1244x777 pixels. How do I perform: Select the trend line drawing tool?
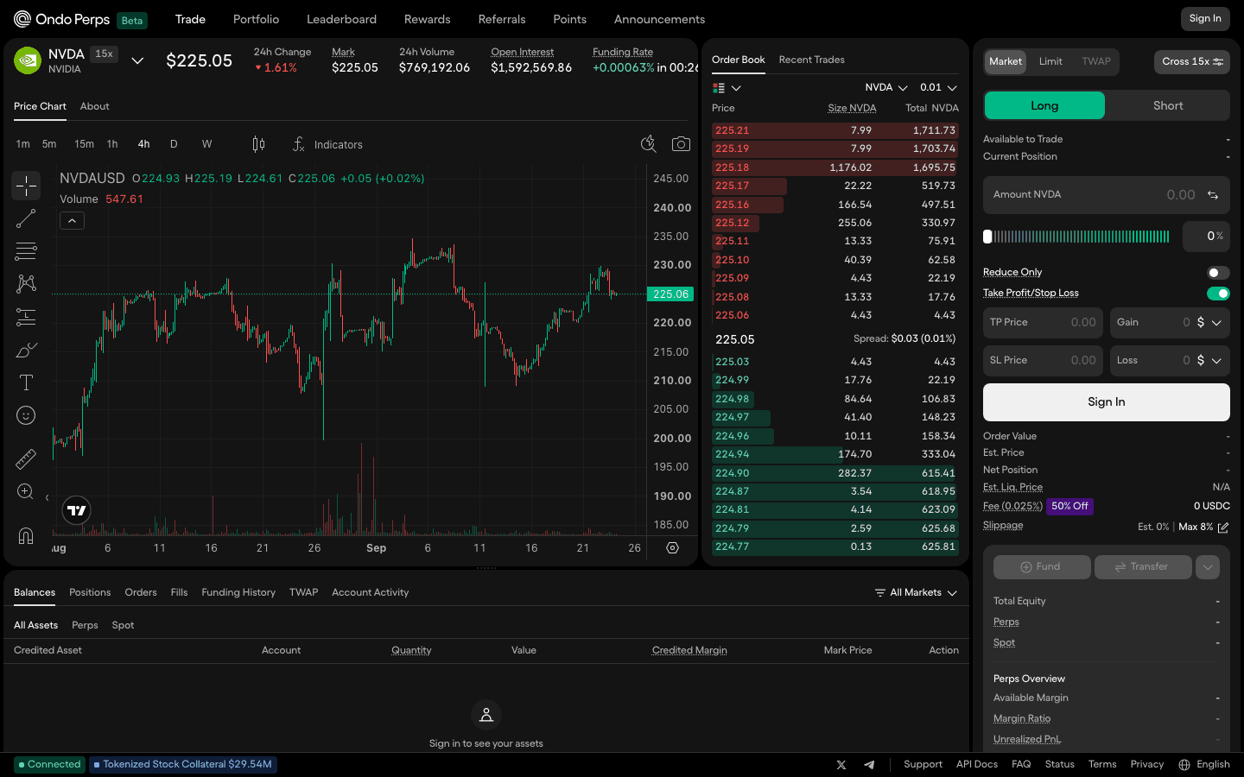tap(26, 218)
